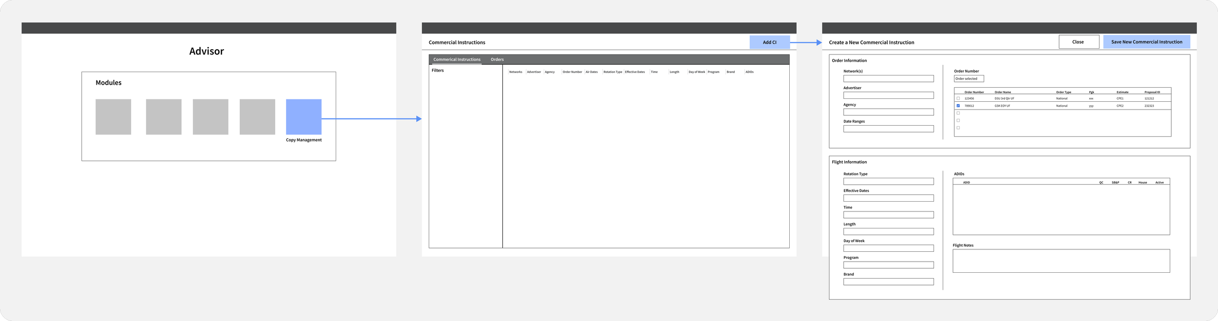Viewport: 1218px width, 321px height.
Task: Click the Order Name column header
Action: [1003, 92]
